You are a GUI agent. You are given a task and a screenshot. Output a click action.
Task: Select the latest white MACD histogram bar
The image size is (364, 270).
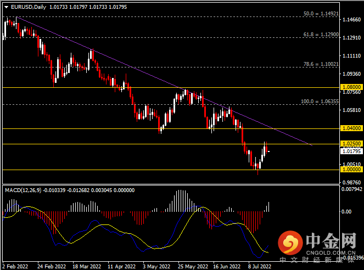coord(269,207)
